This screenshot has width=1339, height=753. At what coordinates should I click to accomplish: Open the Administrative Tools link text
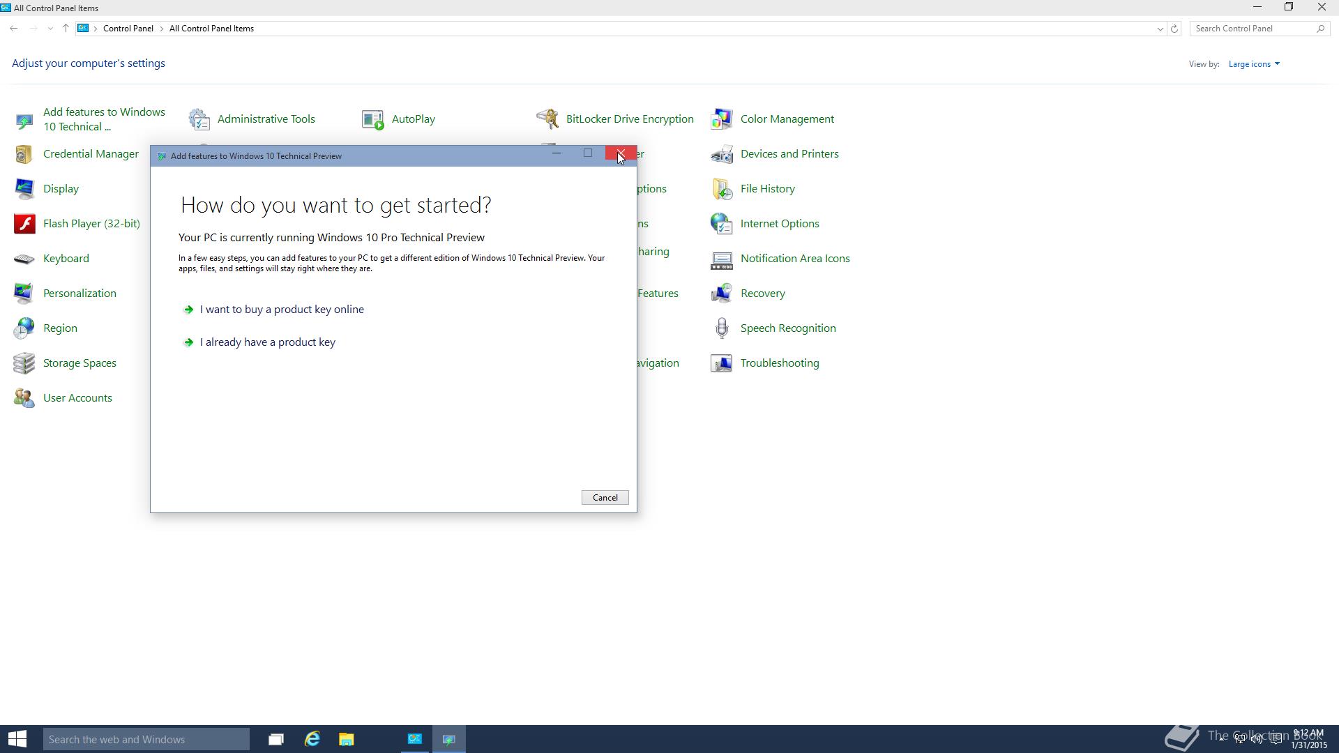tap(266, 119)
